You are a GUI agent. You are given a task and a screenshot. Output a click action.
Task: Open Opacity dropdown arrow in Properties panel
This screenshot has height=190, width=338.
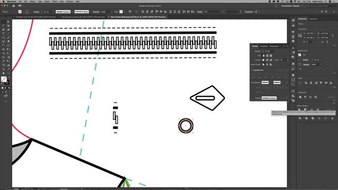point(321,64)
